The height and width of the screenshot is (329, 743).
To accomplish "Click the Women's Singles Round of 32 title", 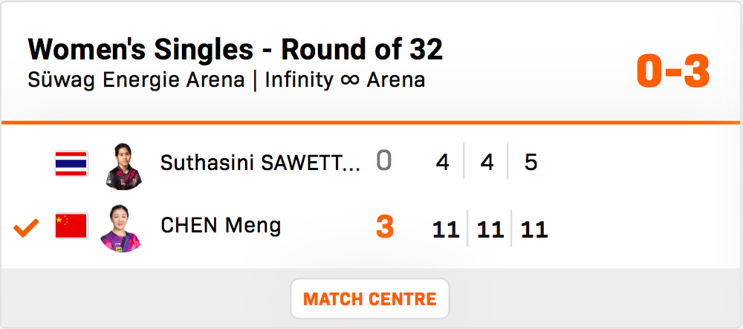I will pos(235,50).
